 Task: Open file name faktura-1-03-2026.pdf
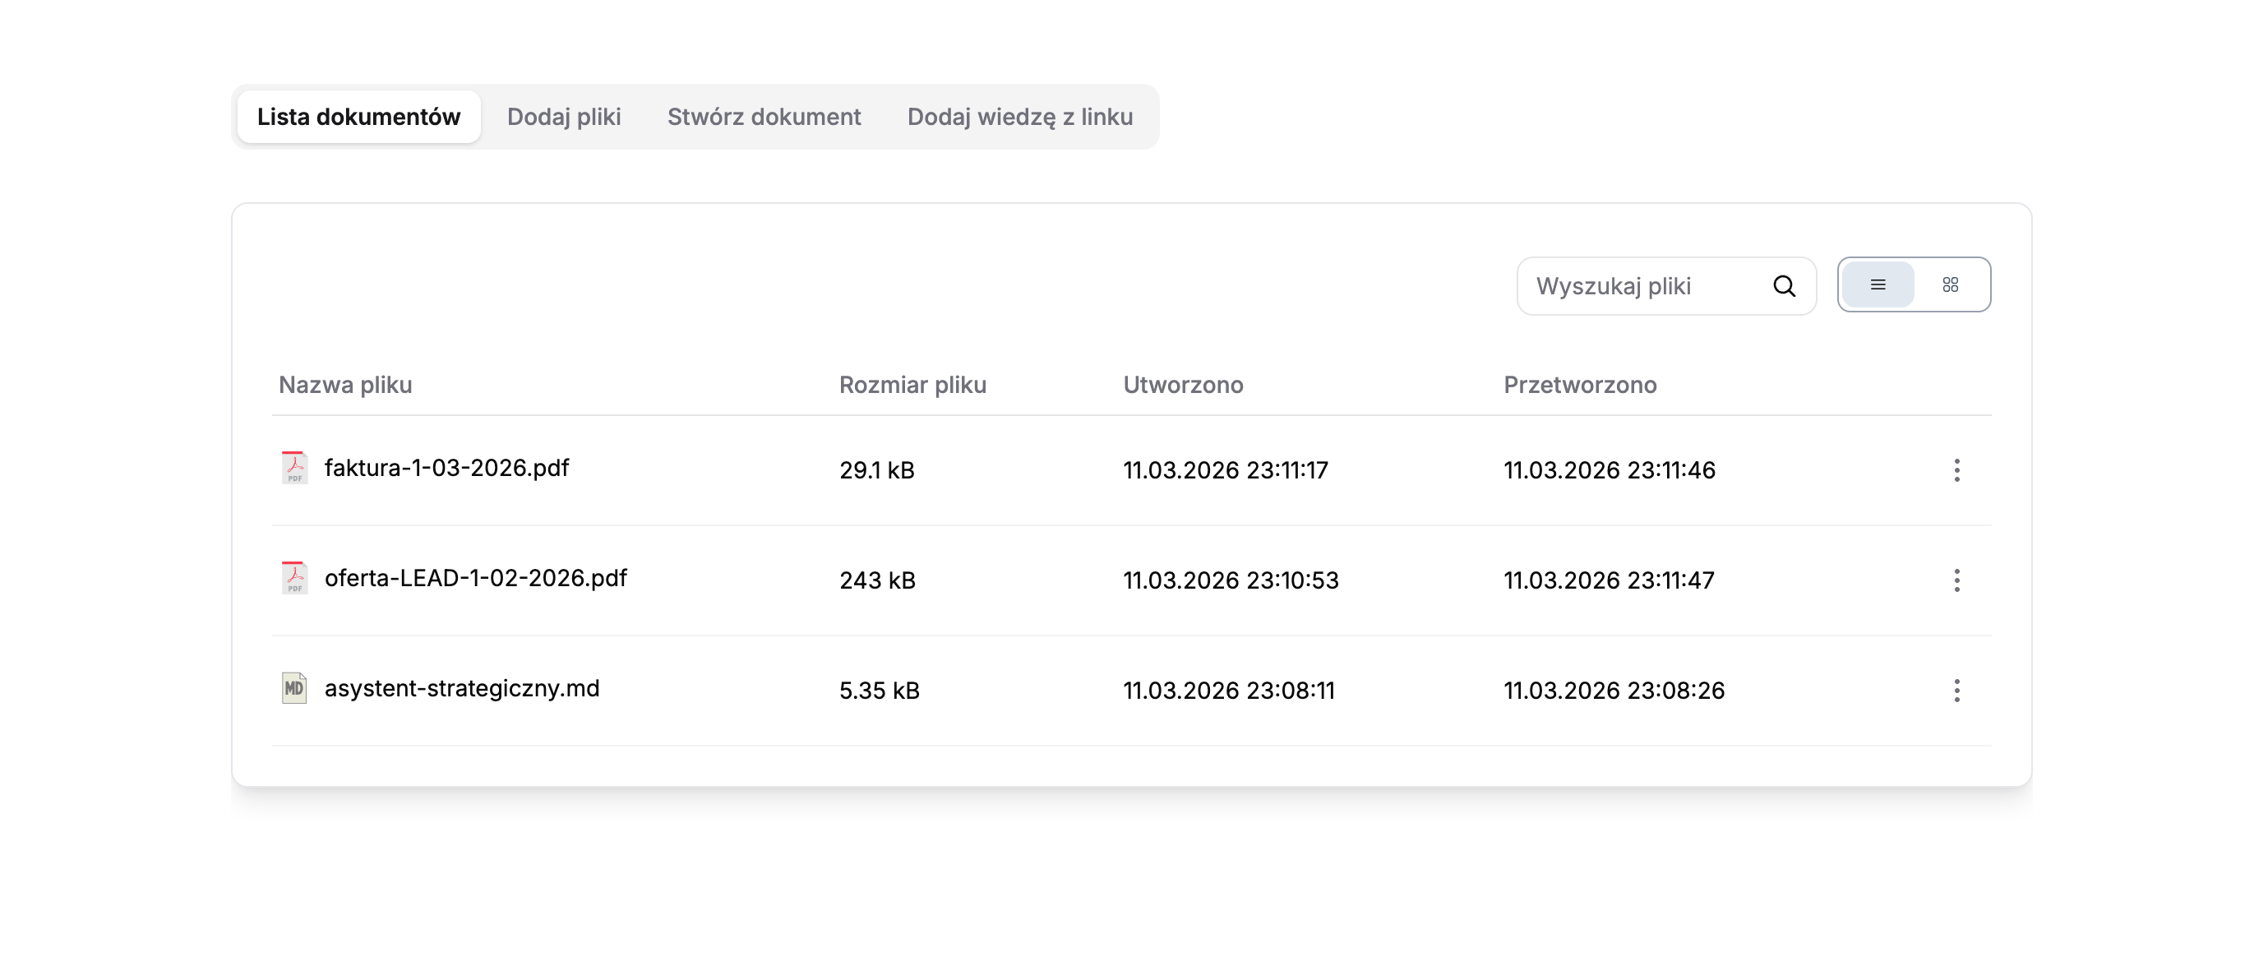click(x=446, y=468)
